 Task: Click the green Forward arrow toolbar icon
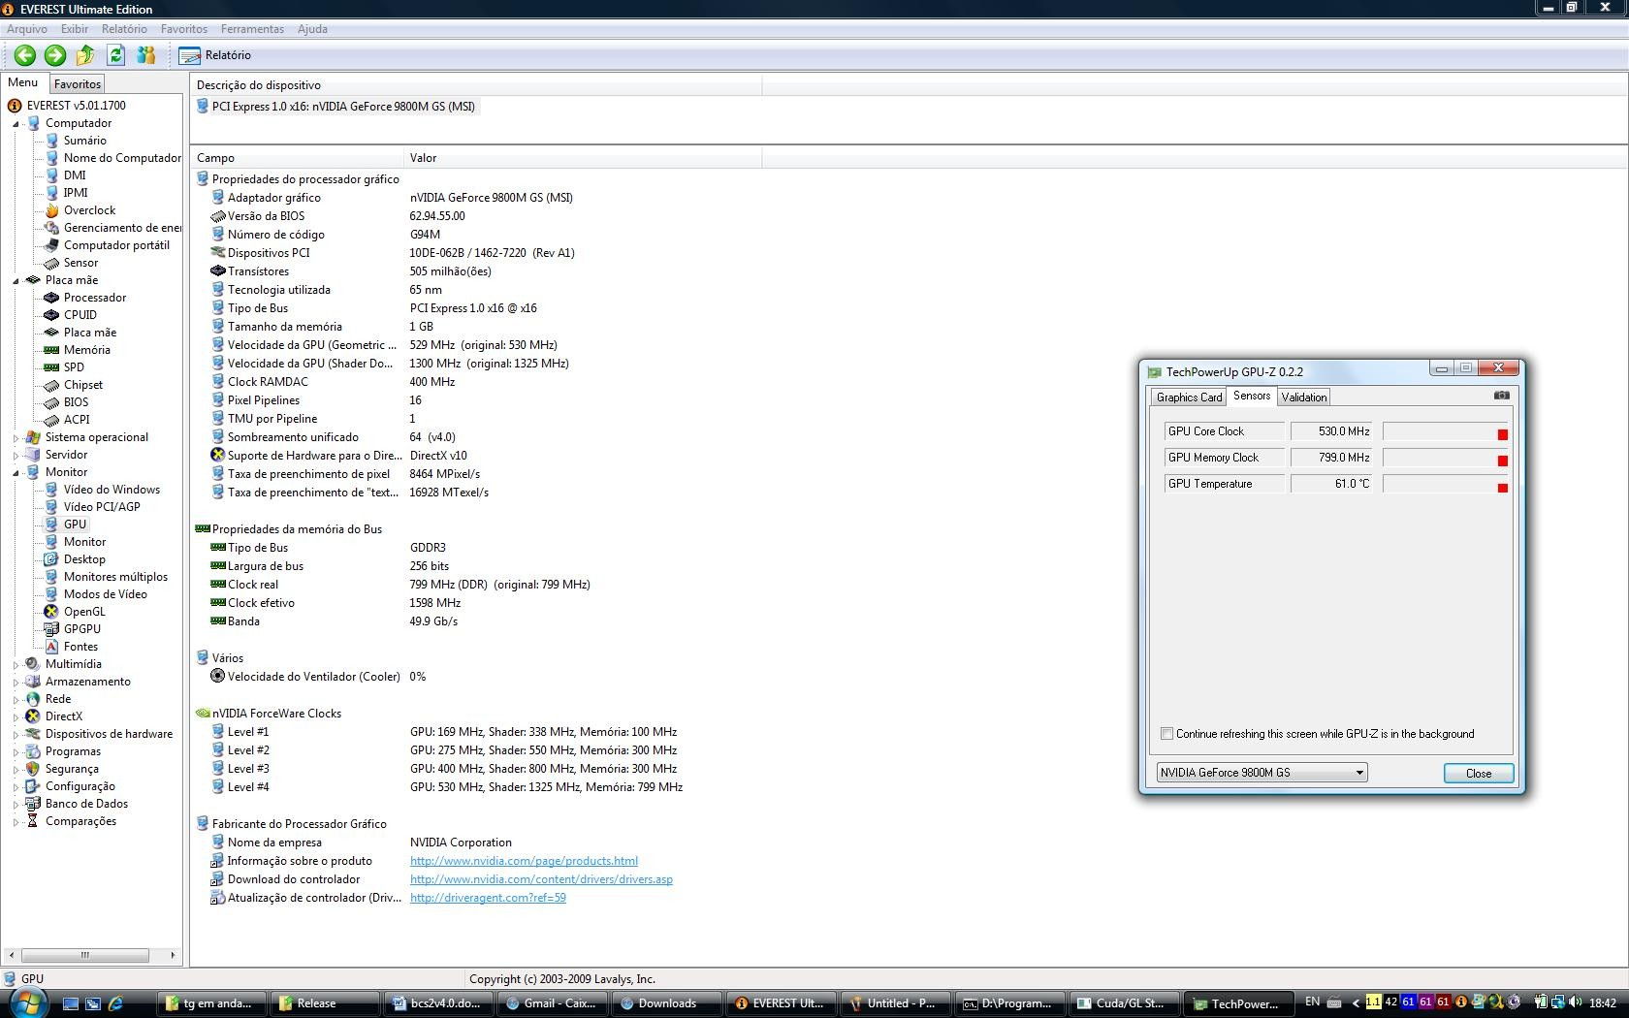click(55, 55)
